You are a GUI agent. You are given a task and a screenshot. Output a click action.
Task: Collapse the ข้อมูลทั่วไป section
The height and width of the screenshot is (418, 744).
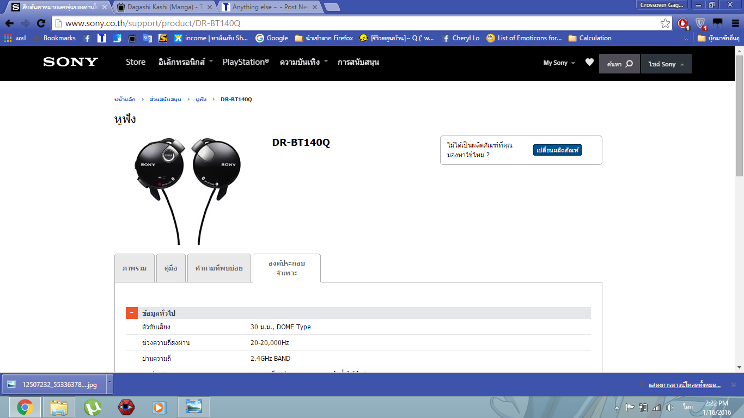click(x=131, y=313)
